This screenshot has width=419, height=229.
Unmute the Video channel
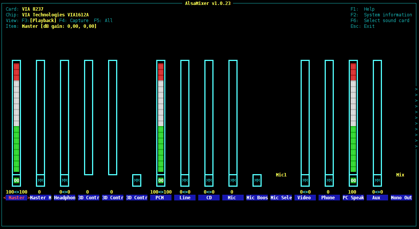click(x=305, y=181)
